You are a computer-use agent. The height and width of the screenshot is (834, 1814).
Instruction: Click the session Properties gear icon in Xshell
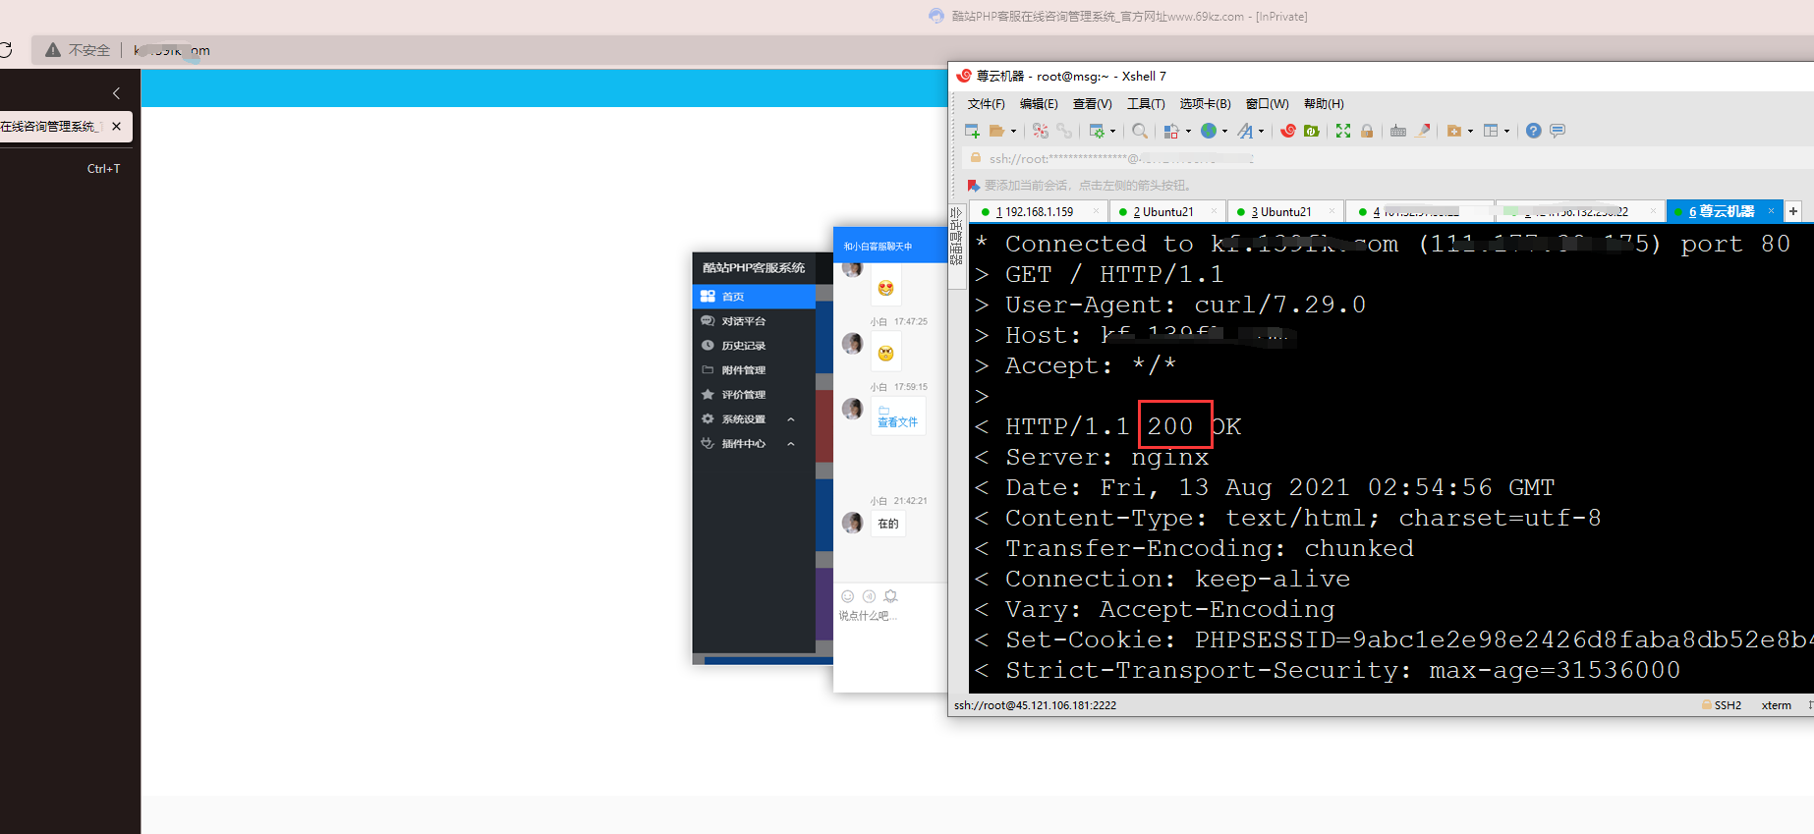[1097, 131]
